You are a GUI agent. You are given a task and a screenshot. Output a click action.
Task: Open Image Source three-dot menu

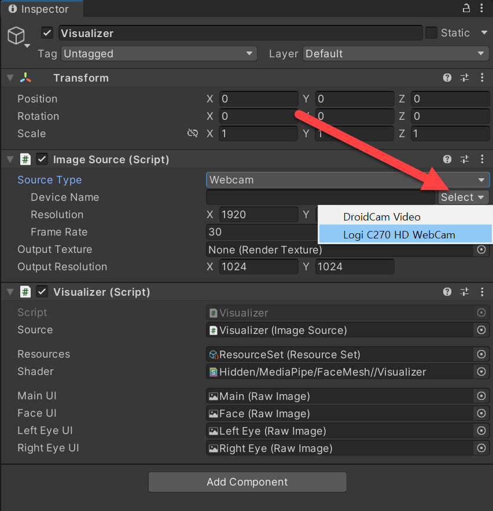[x=482, y=159]
